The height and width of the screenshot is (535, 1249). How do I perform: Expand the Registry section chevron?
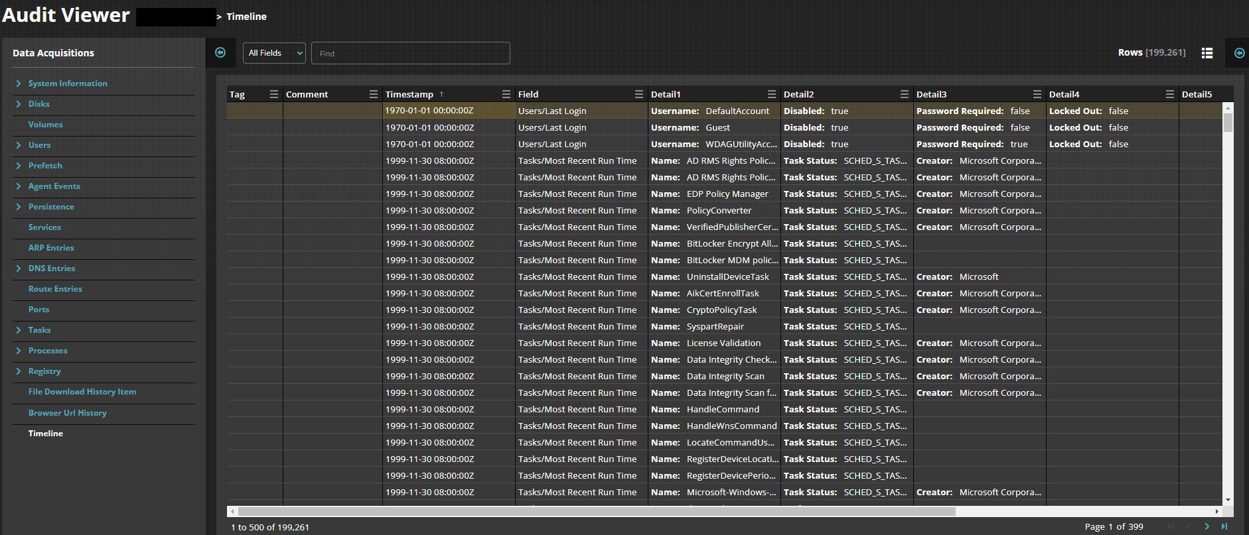click(19, 371)
